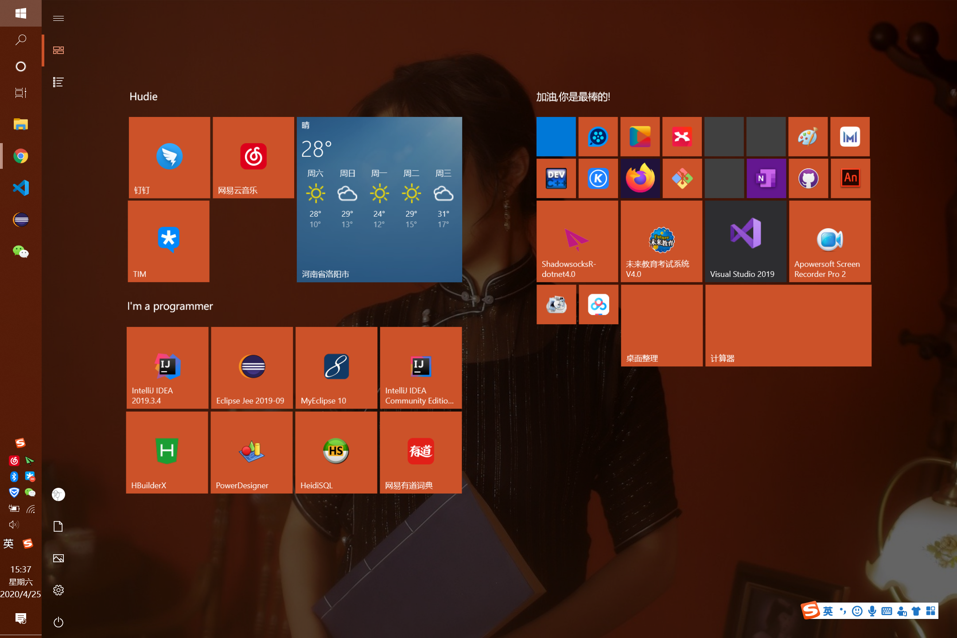Launch the HeidiSQL tile

click(336, 452)
